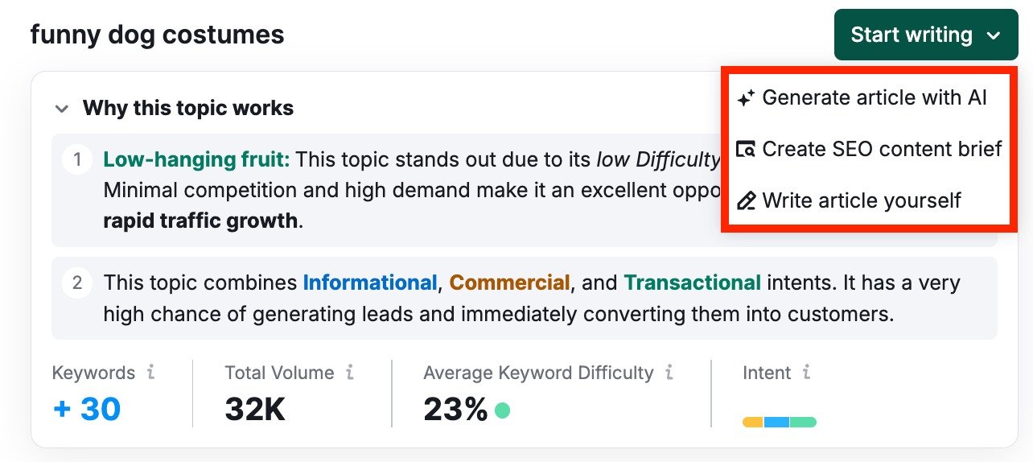Viewport: 1033px width, 462px height.
Task: Select 'Write article yourself' option
Action: 862,201
